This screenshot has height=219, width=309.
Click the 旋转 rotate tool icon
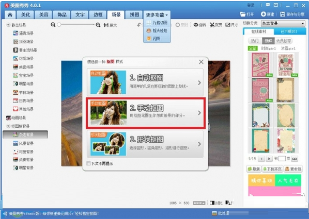point(196,25)
